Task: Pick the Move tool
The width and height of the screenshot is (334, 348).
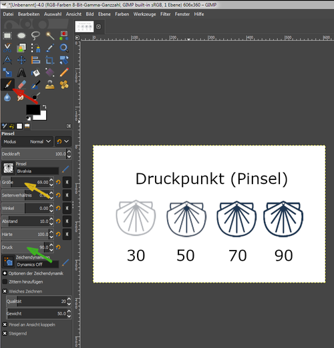Action: click(21, 60)
